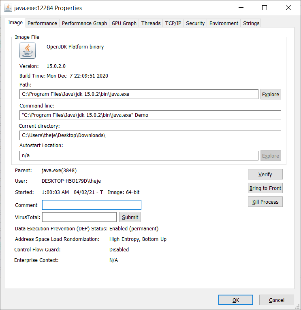
Task: Open the TCP/IP tab
Action: (x=173, y=23)
